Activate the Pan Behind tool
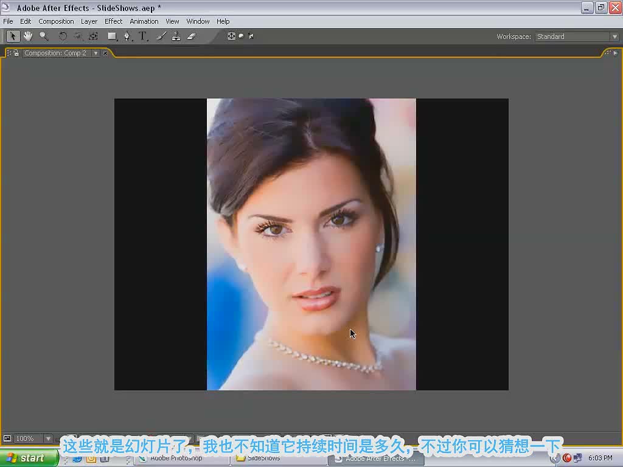 pyautogui.click(x=93, y=36)
